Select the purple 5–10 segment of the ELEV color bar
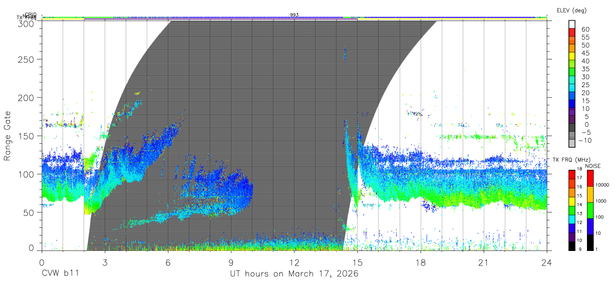Image resolution: width=615 pixels, height=284 pixels. pyautogui.click(x=571, y=112)
